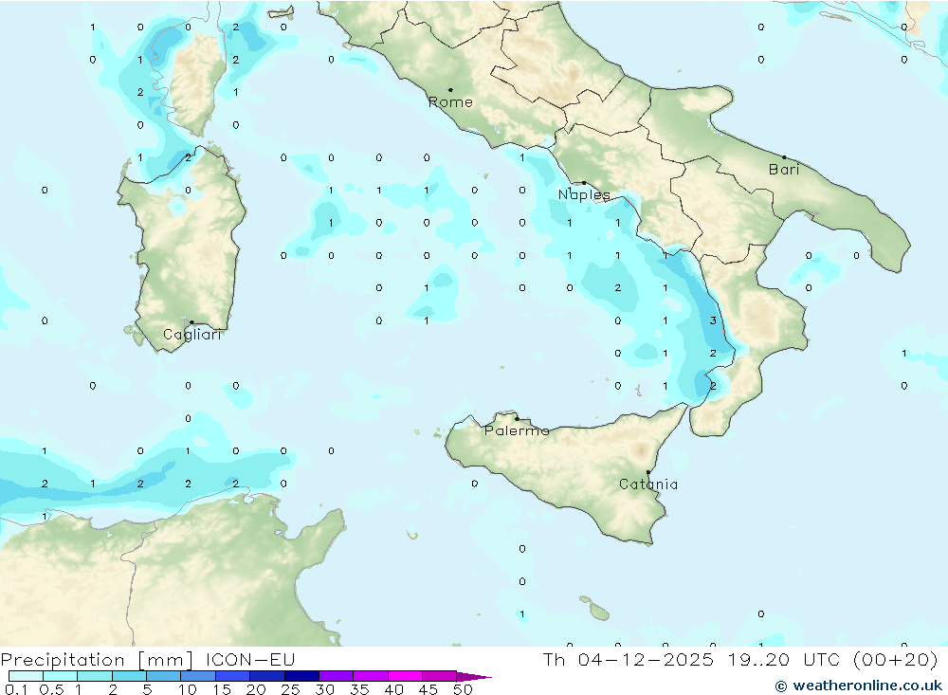
Task: Select the 25 to 30 mm navy swatch
Action: (x=301, y=676)
